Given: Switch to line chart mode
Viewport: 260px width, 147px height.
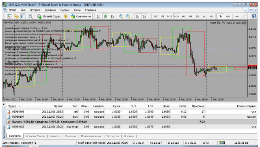Looking at the screenshot, I should [113, 16].
